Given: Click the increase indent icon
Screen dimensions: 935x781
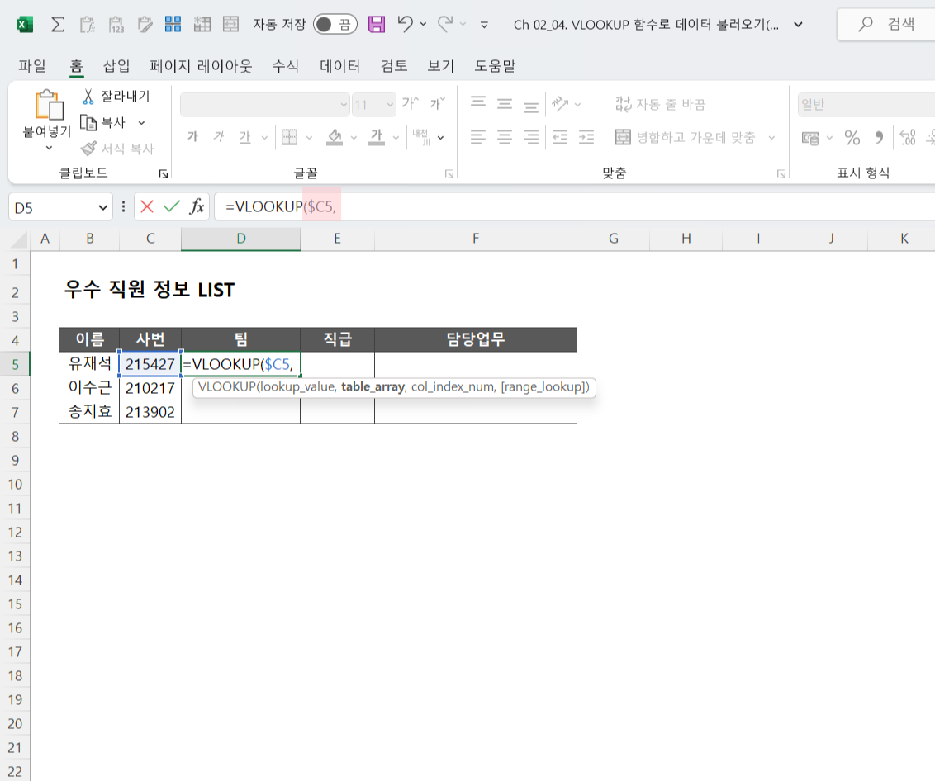Looking at the screenshot, I should point(586,137).
